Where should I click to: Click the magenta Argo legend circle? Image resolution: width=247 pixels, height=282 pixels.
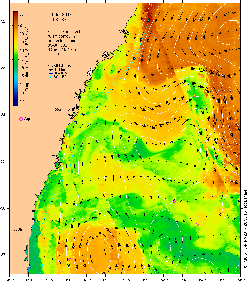21,119
